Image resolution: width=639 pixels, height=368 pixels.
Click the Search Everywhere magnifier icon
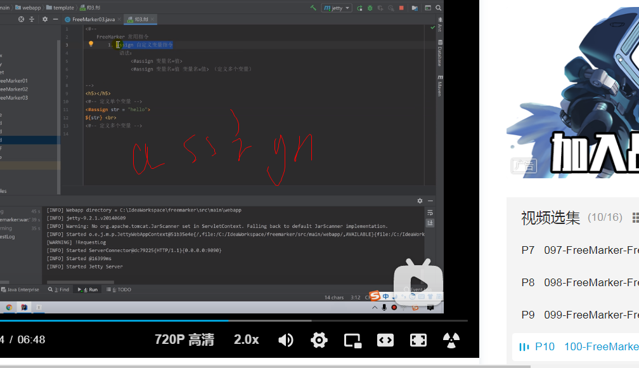click(x=439, y=8)
